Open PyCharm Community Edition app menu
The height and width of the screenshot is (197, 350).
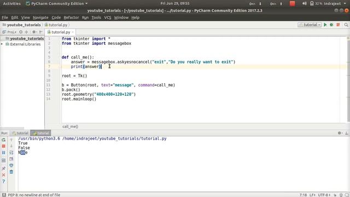pyautogui.click(x=57, y=4)
